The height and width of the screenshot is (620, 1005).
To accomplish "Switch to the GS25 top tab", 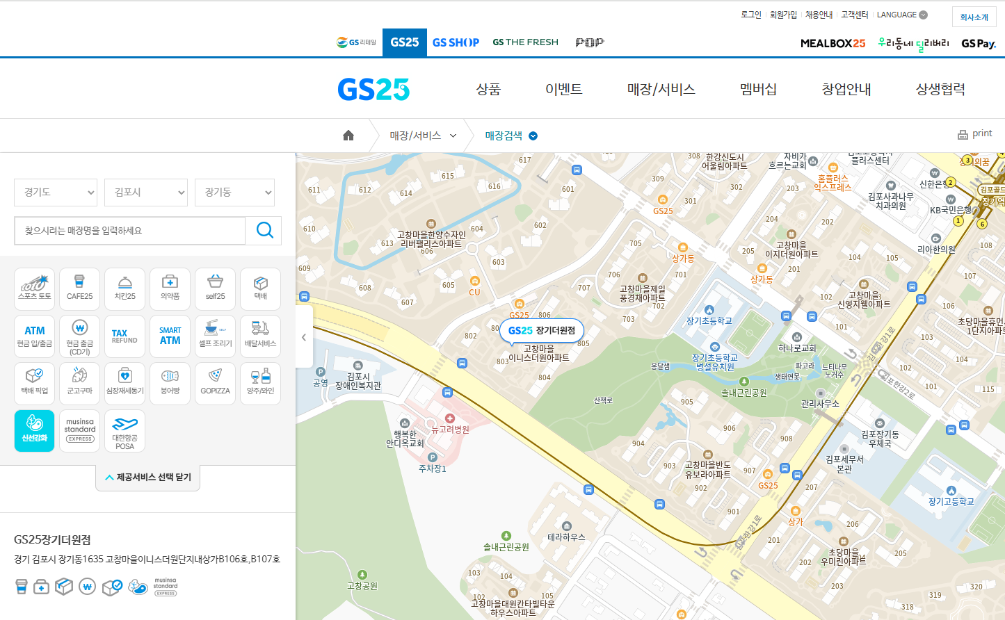I will click(x=405, y=42).
